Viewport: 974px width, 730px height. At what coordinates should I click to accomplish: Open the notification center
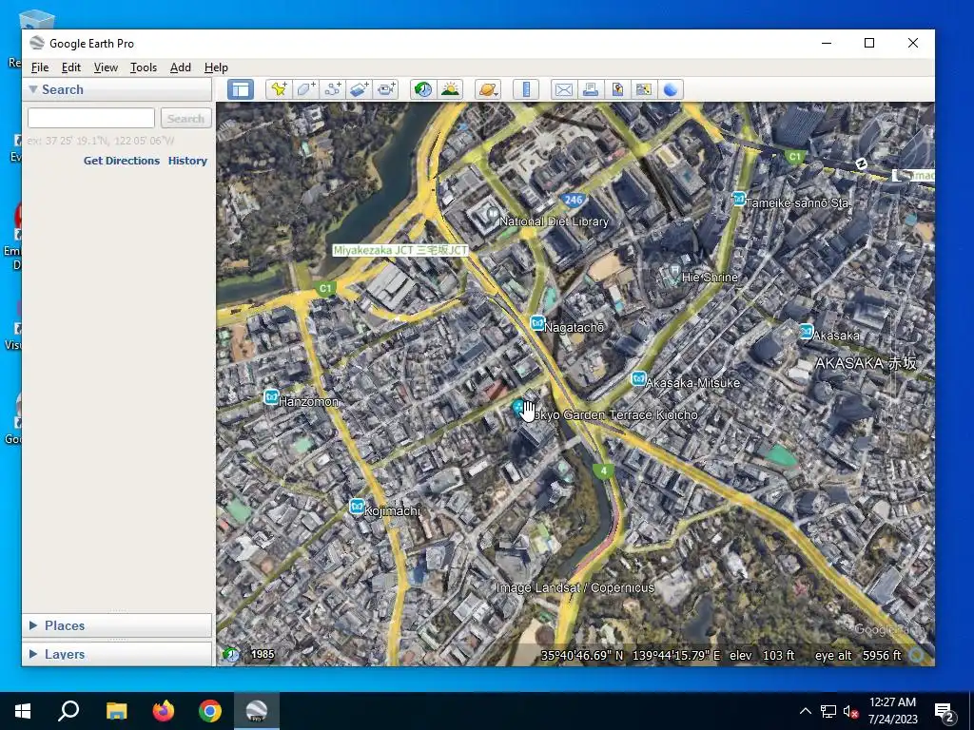[945, 711]
